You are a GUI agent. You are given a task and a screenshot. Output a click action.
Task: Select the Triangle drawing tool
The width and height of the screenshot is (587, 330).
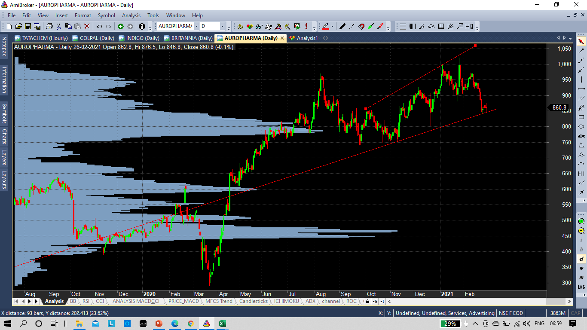581,145
